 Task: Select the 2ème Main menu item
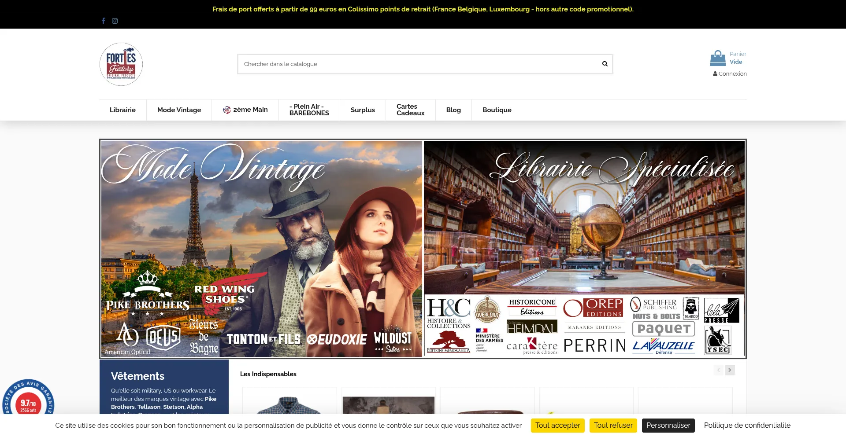click(x=245, y=110)
